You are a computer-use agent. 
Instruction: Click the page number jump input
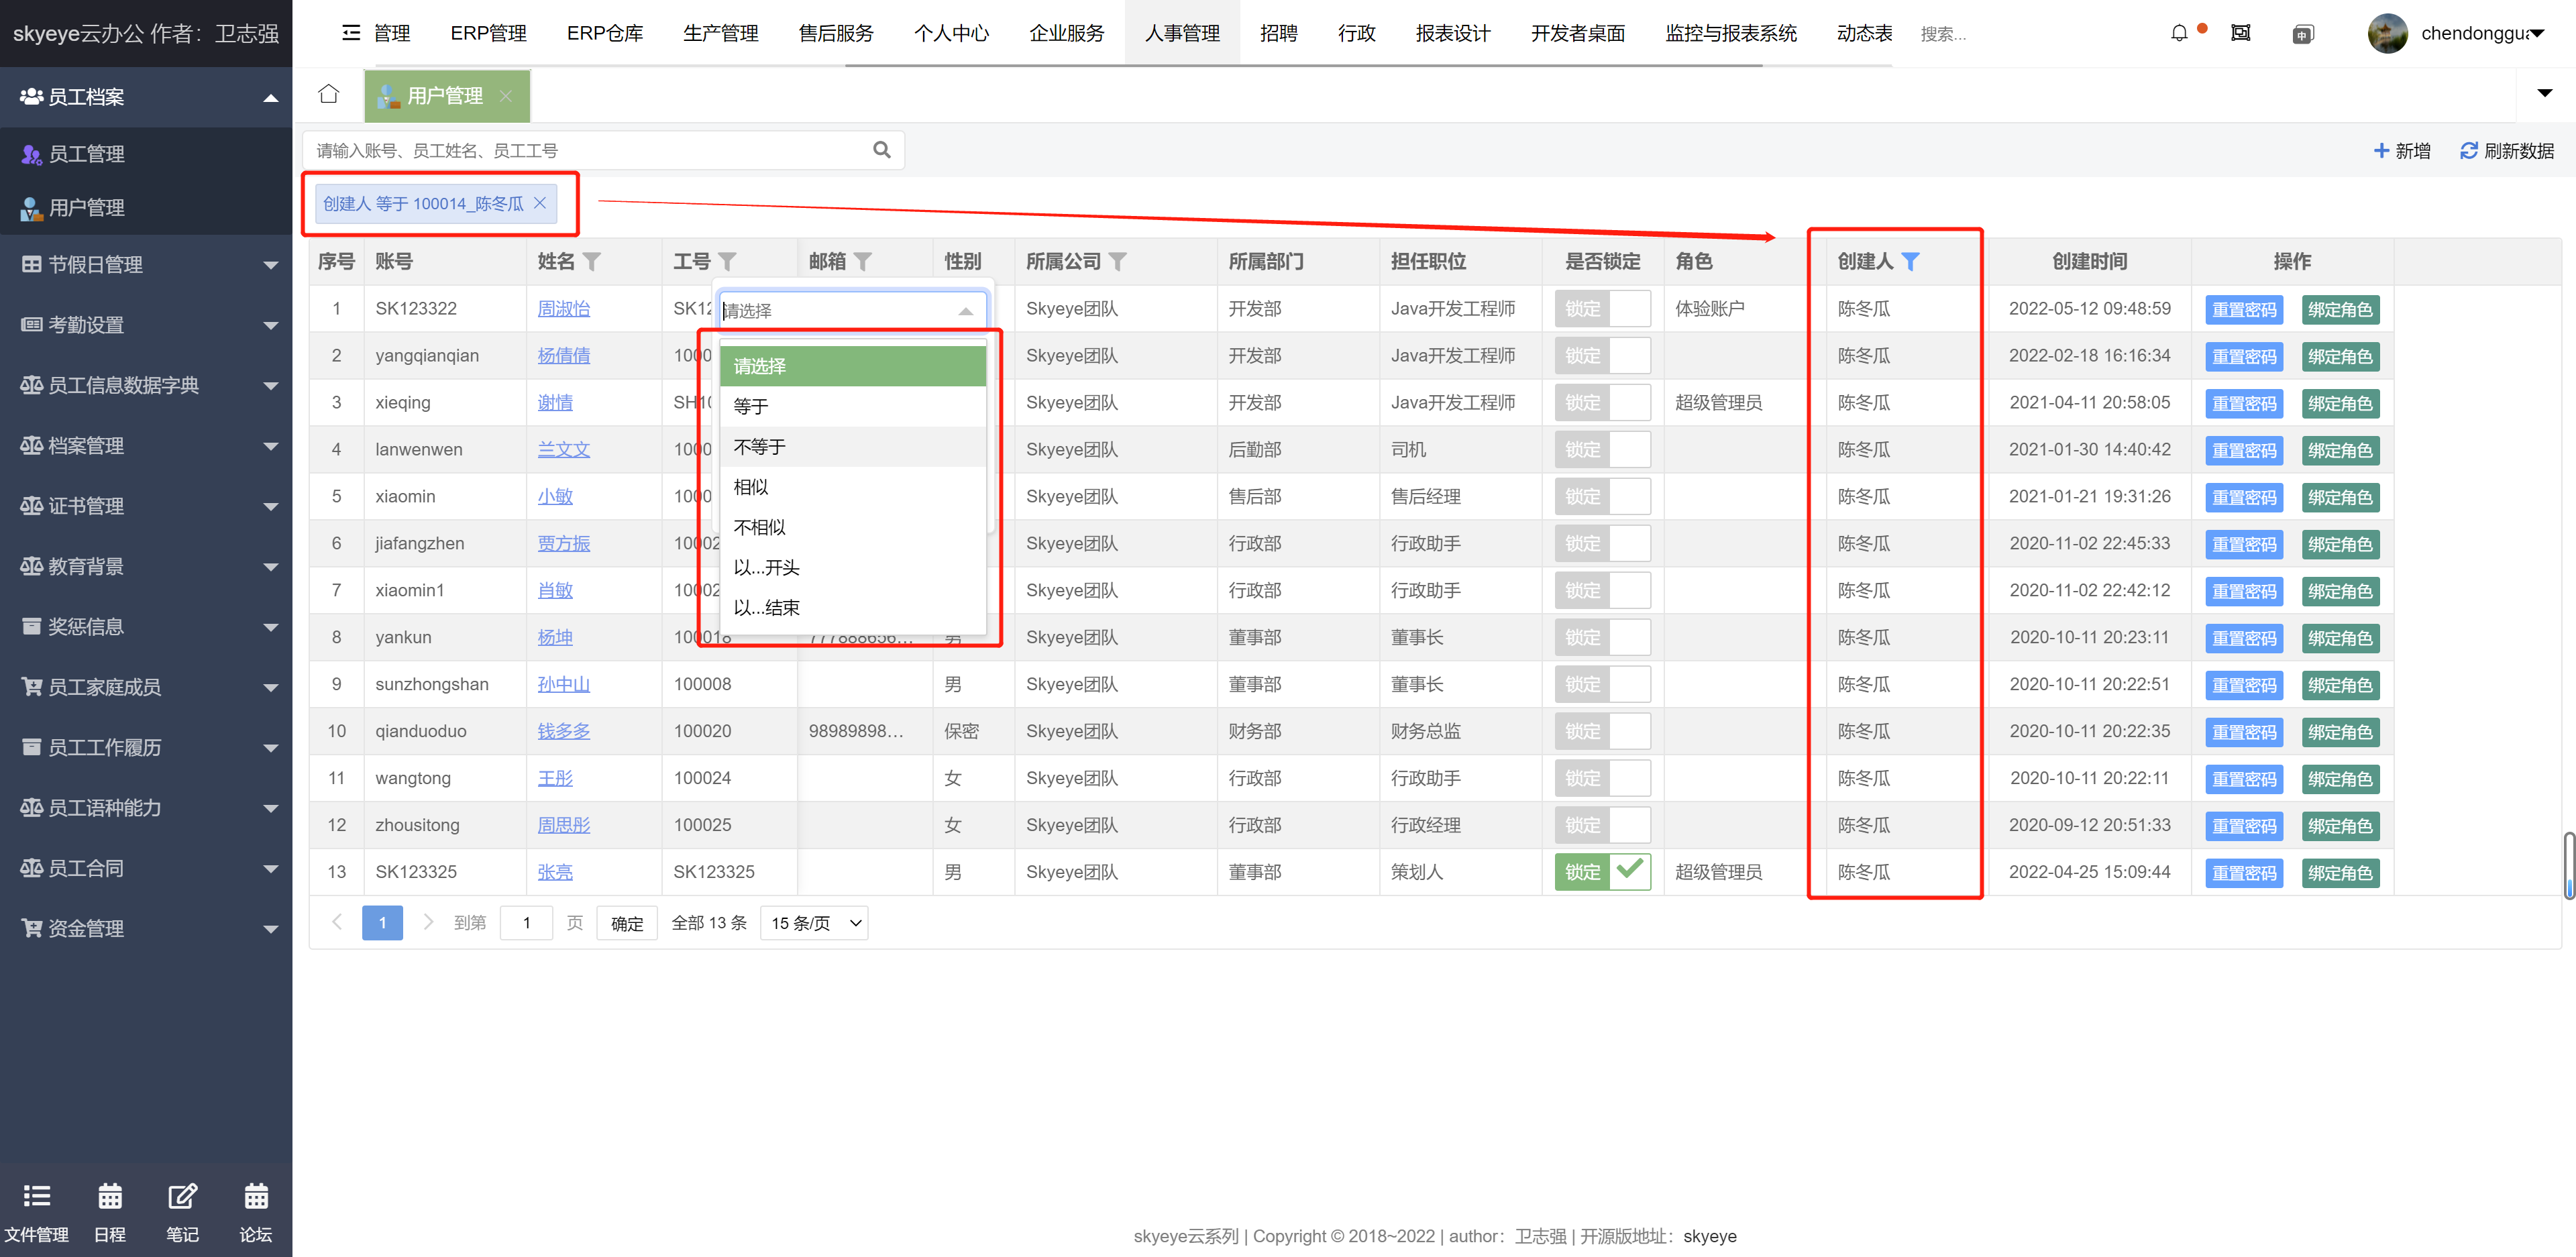[526, 923]
